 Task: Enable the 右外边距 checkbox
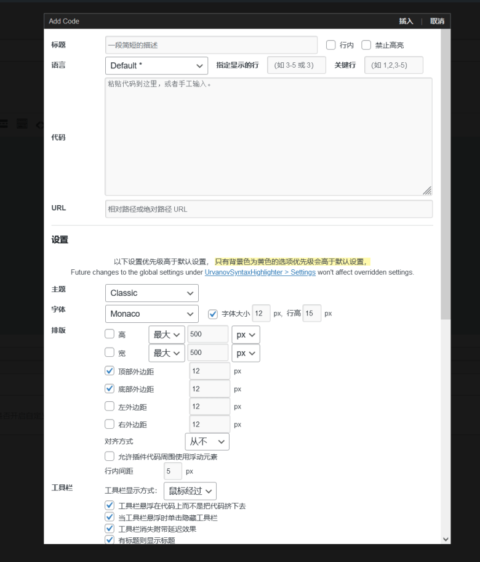(109, 424)
